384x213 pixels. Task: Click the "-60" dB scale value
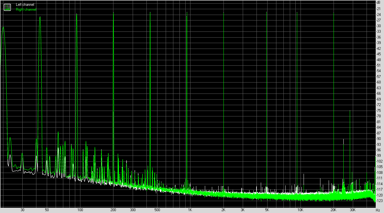coord(378,82)
